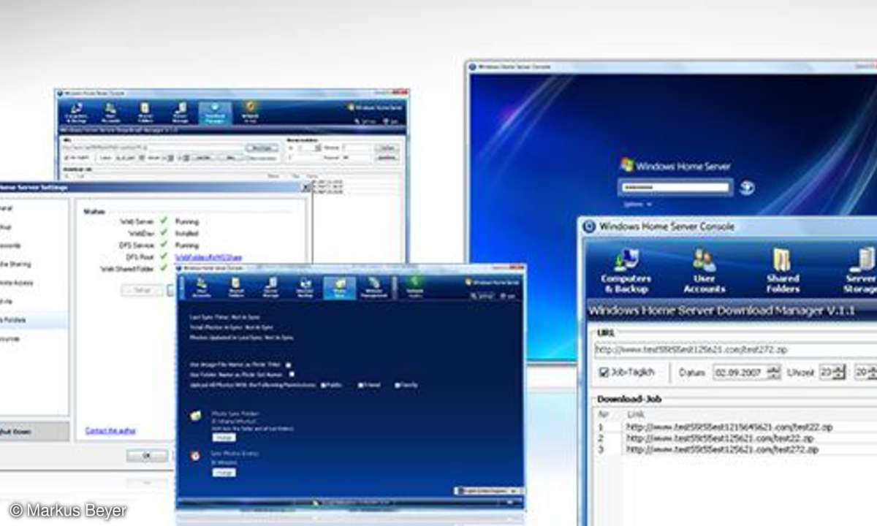
Task: Click the Windows Home Server logo on login window
Action: (675, 165)
